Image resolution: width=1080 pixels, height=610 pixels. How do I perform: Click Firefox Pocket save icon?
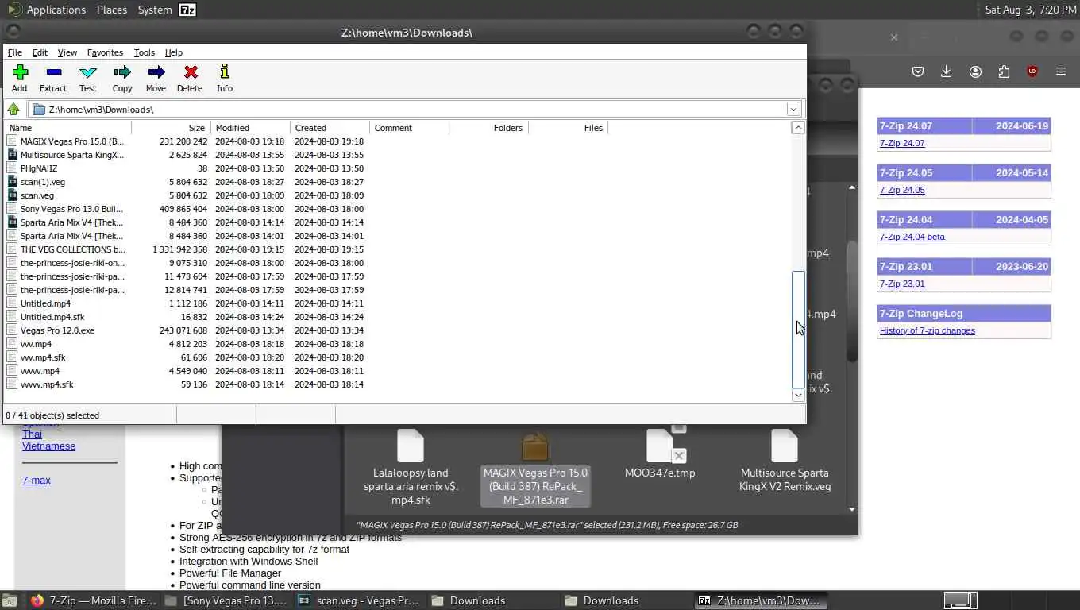(x=918, y=71)
